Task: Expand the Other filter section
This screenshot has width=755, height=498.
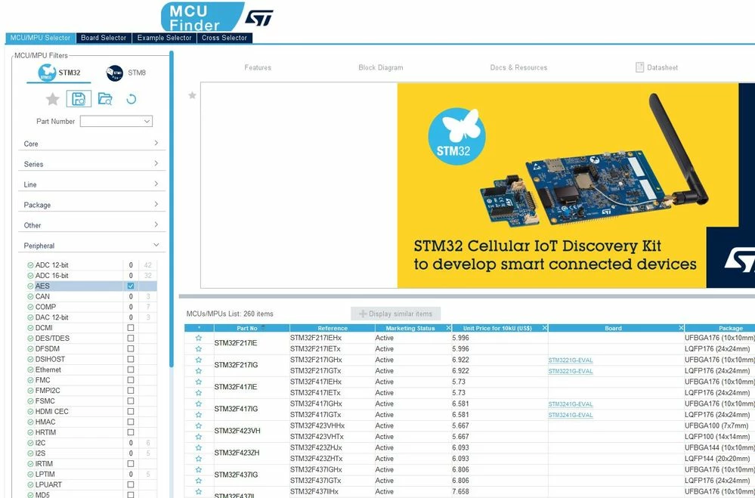Action: pos(91,225)
